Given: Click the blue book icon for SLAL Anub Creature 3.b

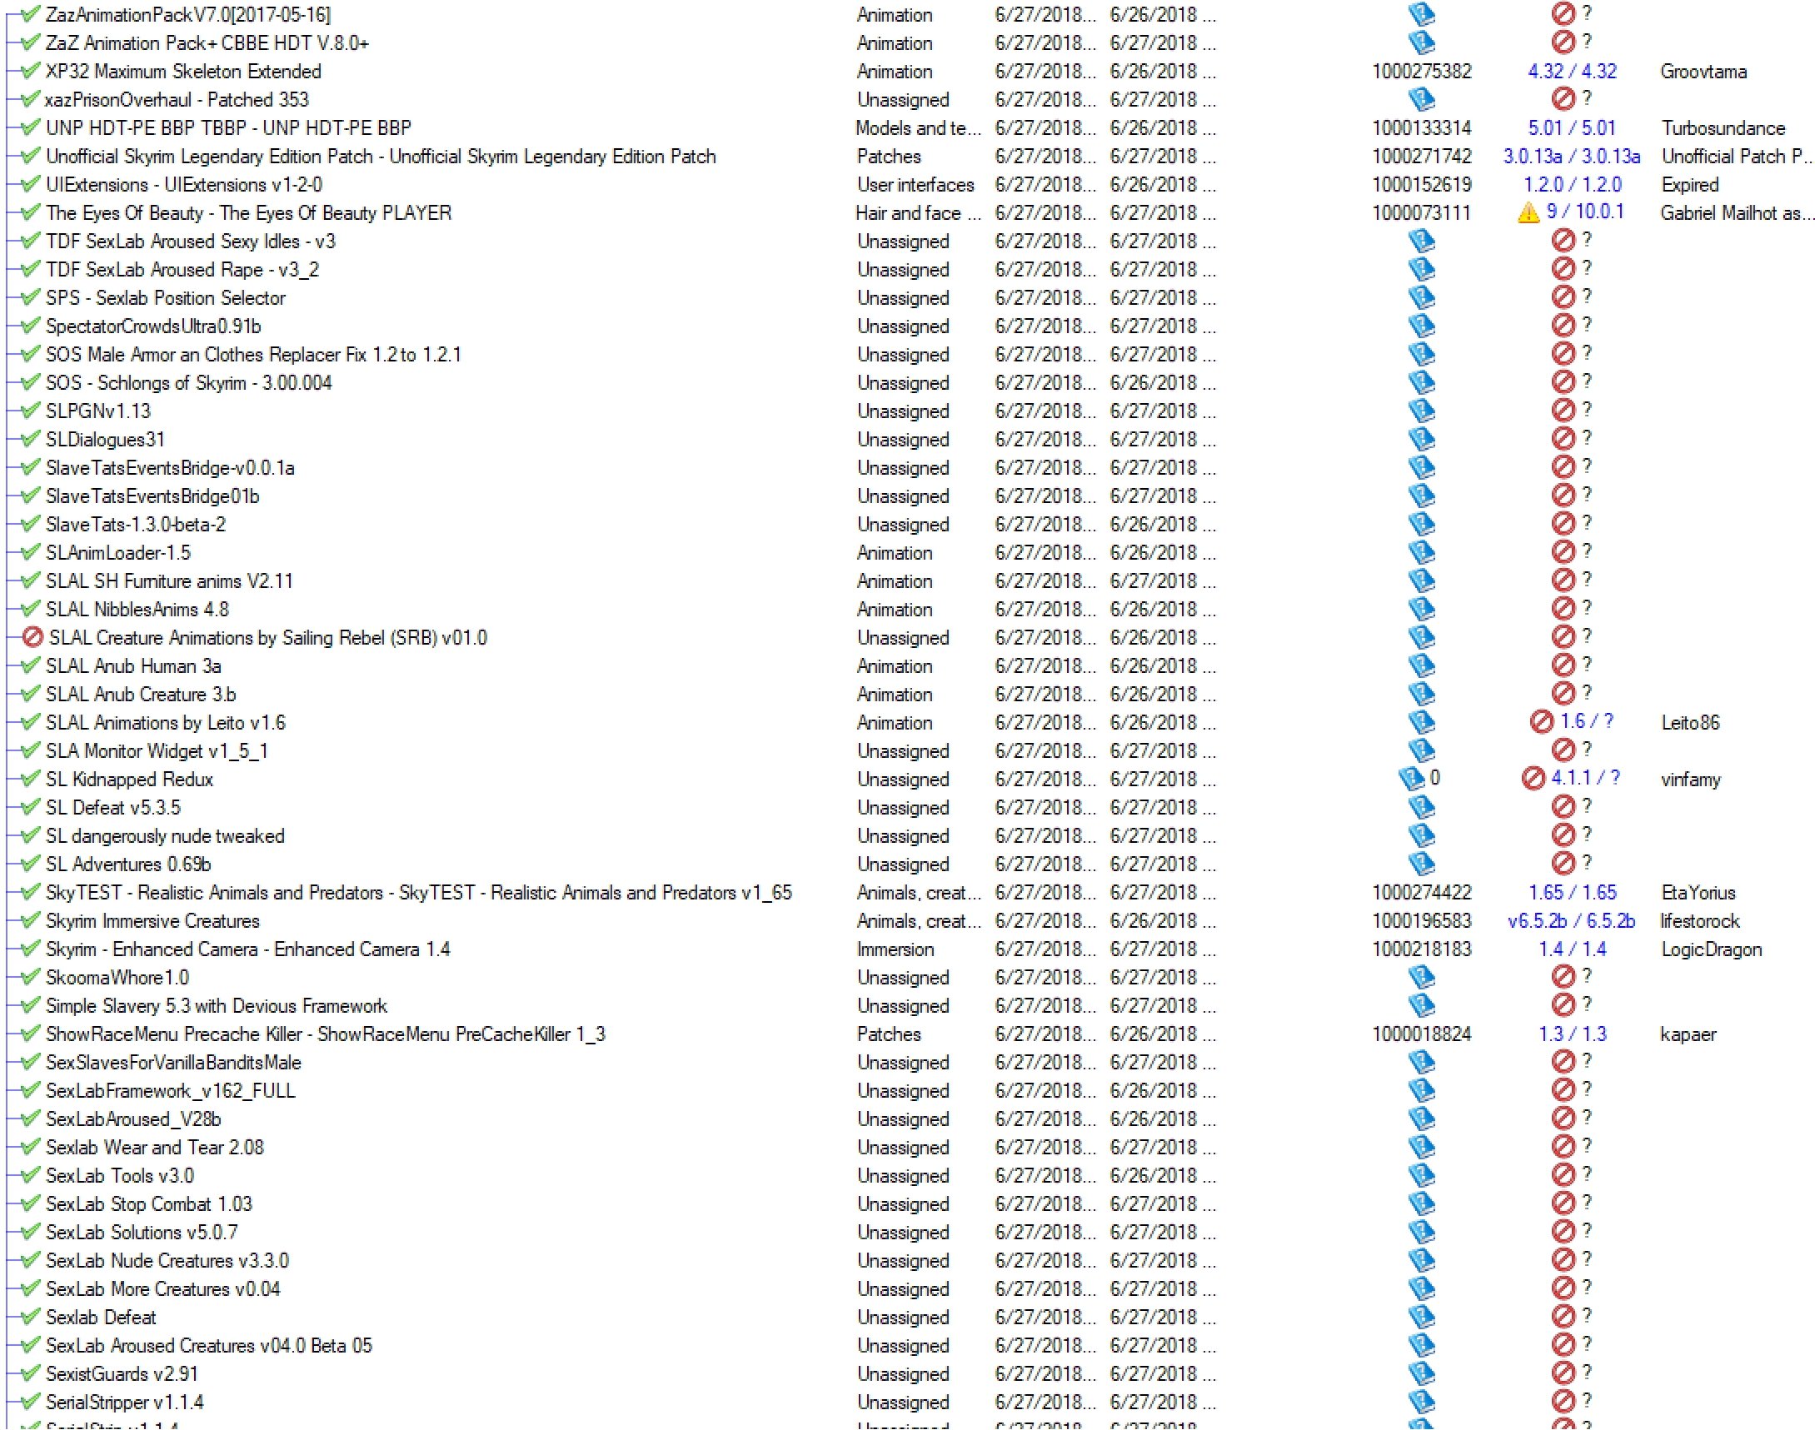Looking at the screenshot, I should [x=1421, y=694].
